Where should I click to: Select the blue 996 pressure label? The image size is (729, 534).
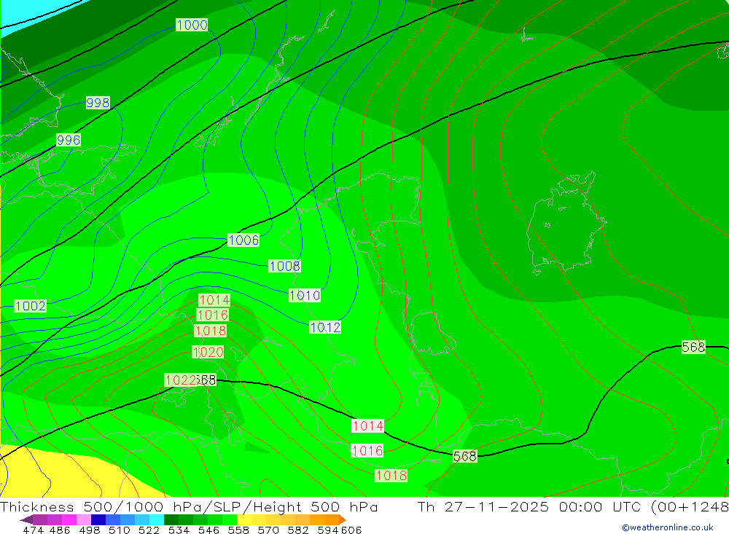click(x=69, y=140)
